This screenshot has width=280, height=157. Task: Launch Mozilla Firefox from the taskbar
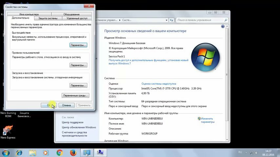coord(73,153)
